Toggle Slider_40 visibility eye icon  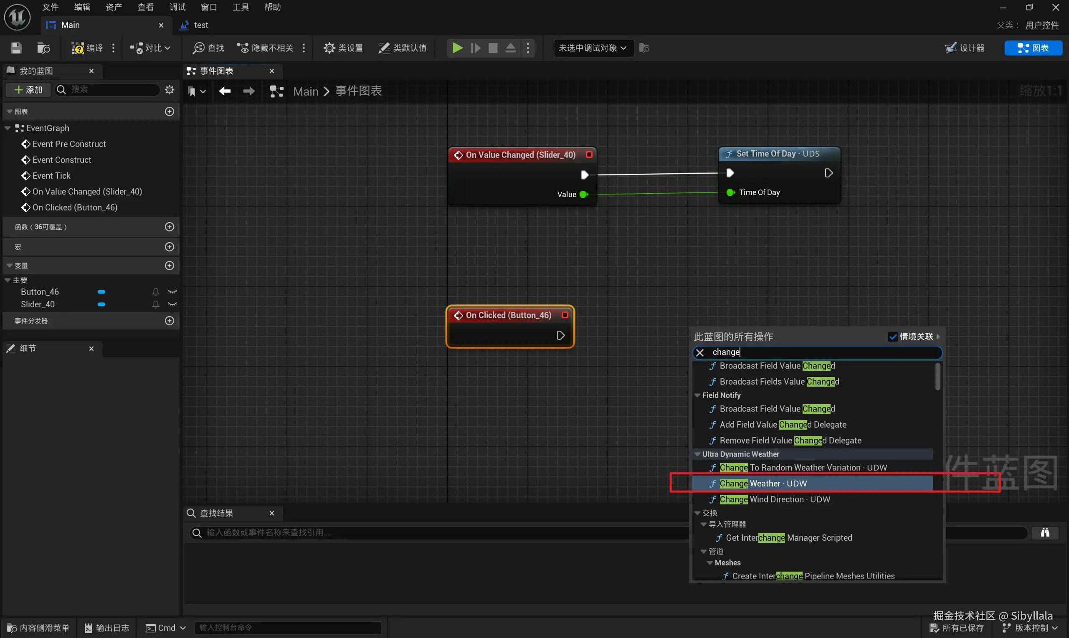[172, 304]
